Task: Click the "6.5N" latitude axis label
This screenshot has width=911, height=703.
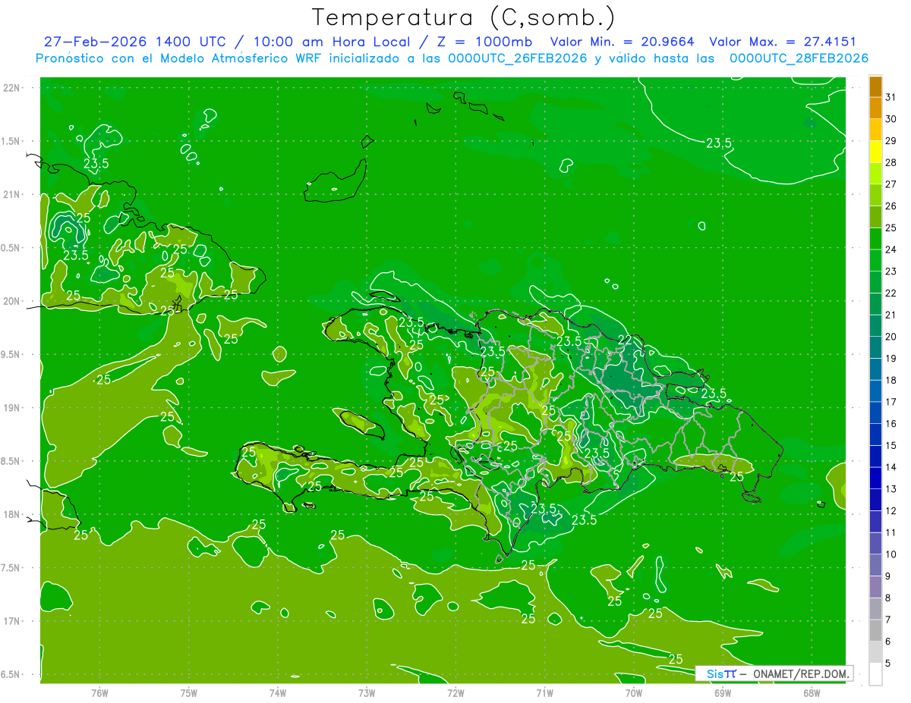Action: click(11, 675)
